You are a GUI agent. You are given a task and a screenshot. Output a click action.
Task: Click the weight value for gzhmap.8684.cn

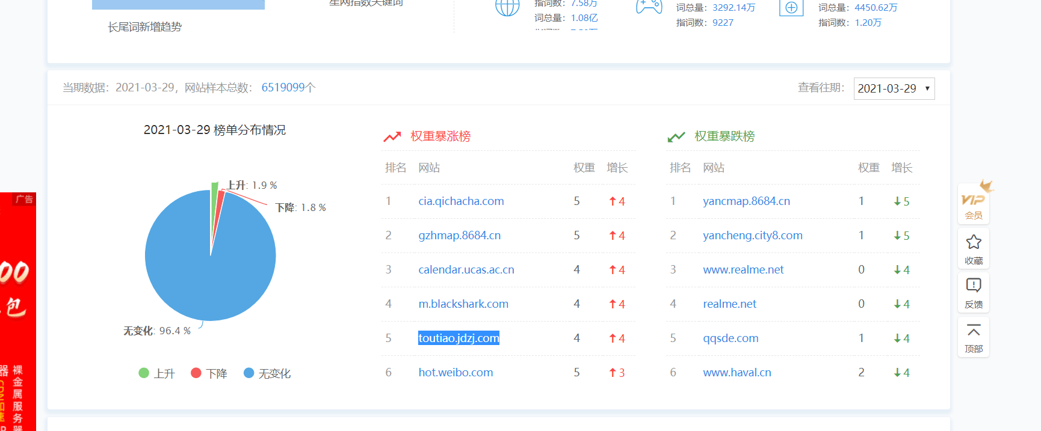pyautogui.click(x=576, y=236)
